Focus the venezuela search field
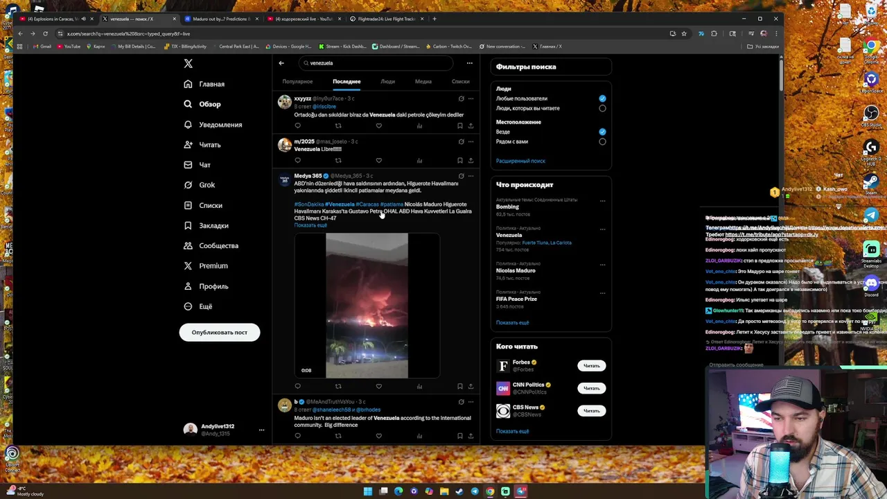 point(376,63)
